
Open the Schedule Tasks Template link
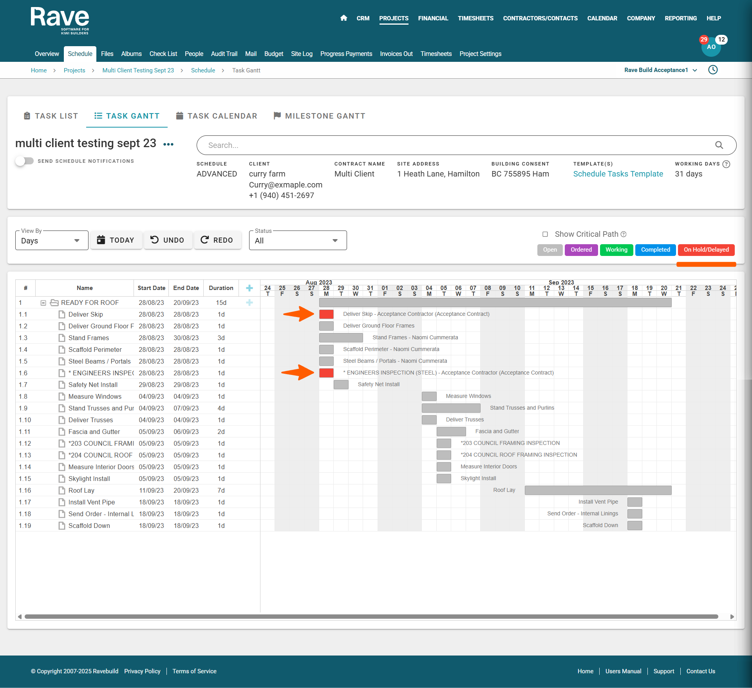click(x=618, y=174)
